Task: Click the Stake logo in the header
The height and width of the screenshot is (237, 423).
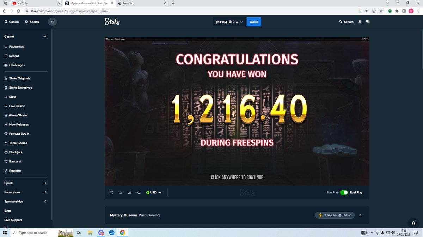Action: (x=112, y=22)
